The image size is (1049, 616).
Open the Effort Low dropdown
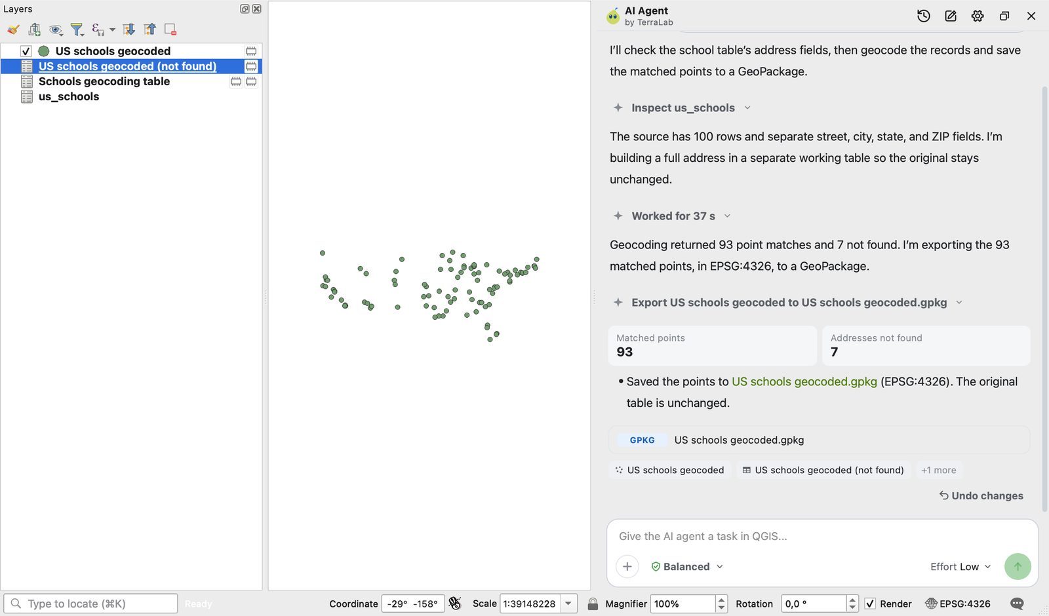click(960, 566)
